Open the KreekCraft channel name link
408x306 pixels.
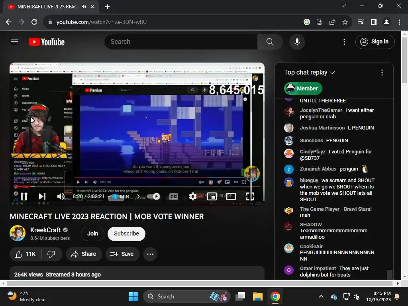(45, 230)
